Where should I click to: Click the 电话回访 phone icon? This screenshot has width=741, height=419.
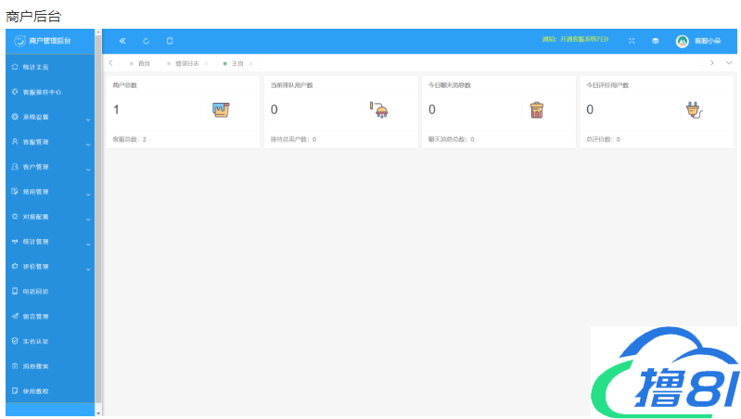click(x=15, y=291)
